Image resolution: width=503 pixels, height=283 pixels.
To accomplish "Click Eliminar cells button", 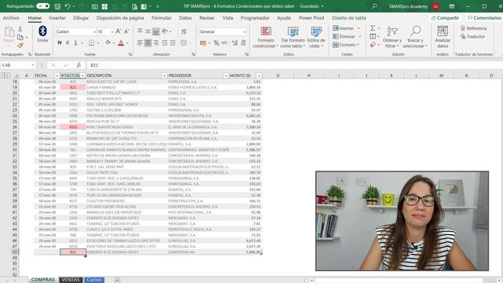I will [x=347, y=37].
